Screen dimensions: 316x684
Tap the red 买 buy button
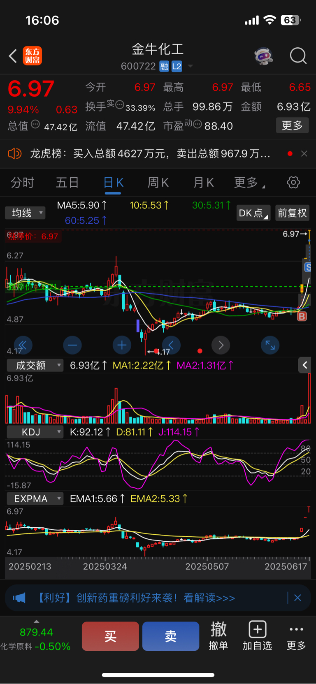110,636
